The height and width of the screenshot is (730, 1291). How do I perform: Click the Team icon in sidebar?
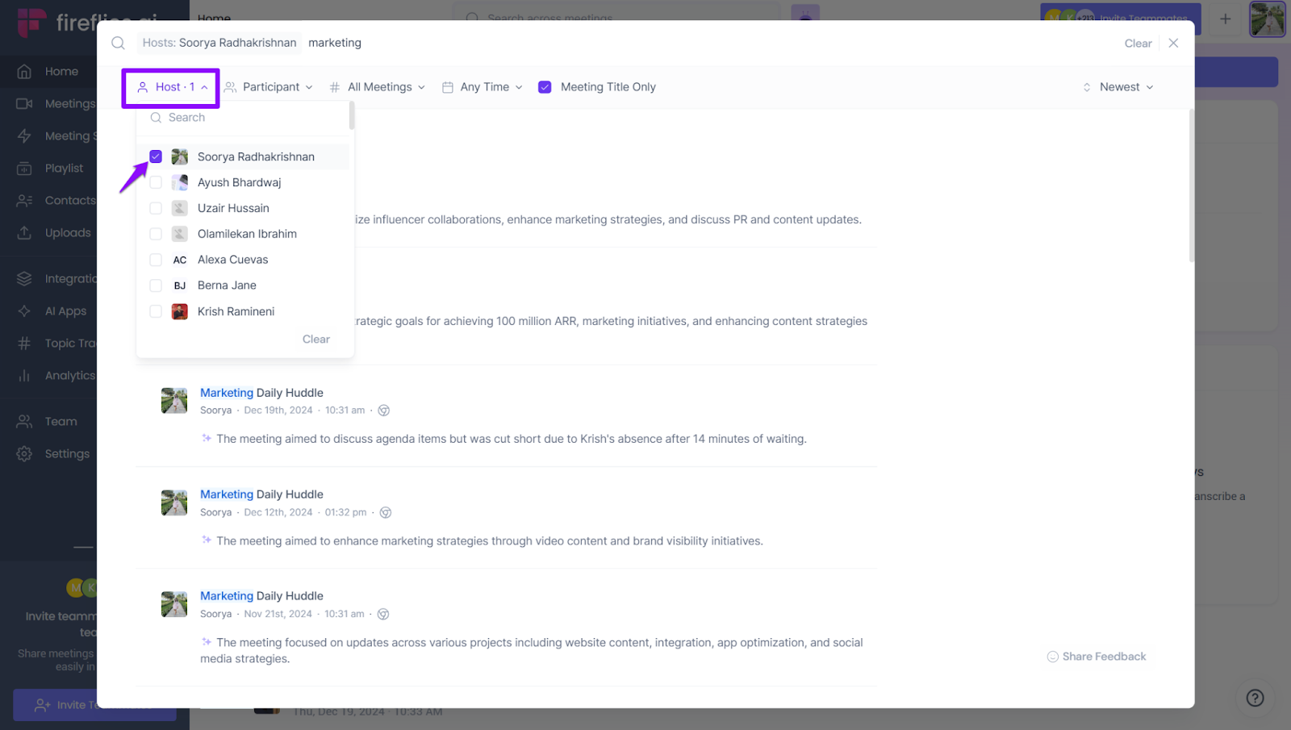pyautogui.click(x=24, y=422)
